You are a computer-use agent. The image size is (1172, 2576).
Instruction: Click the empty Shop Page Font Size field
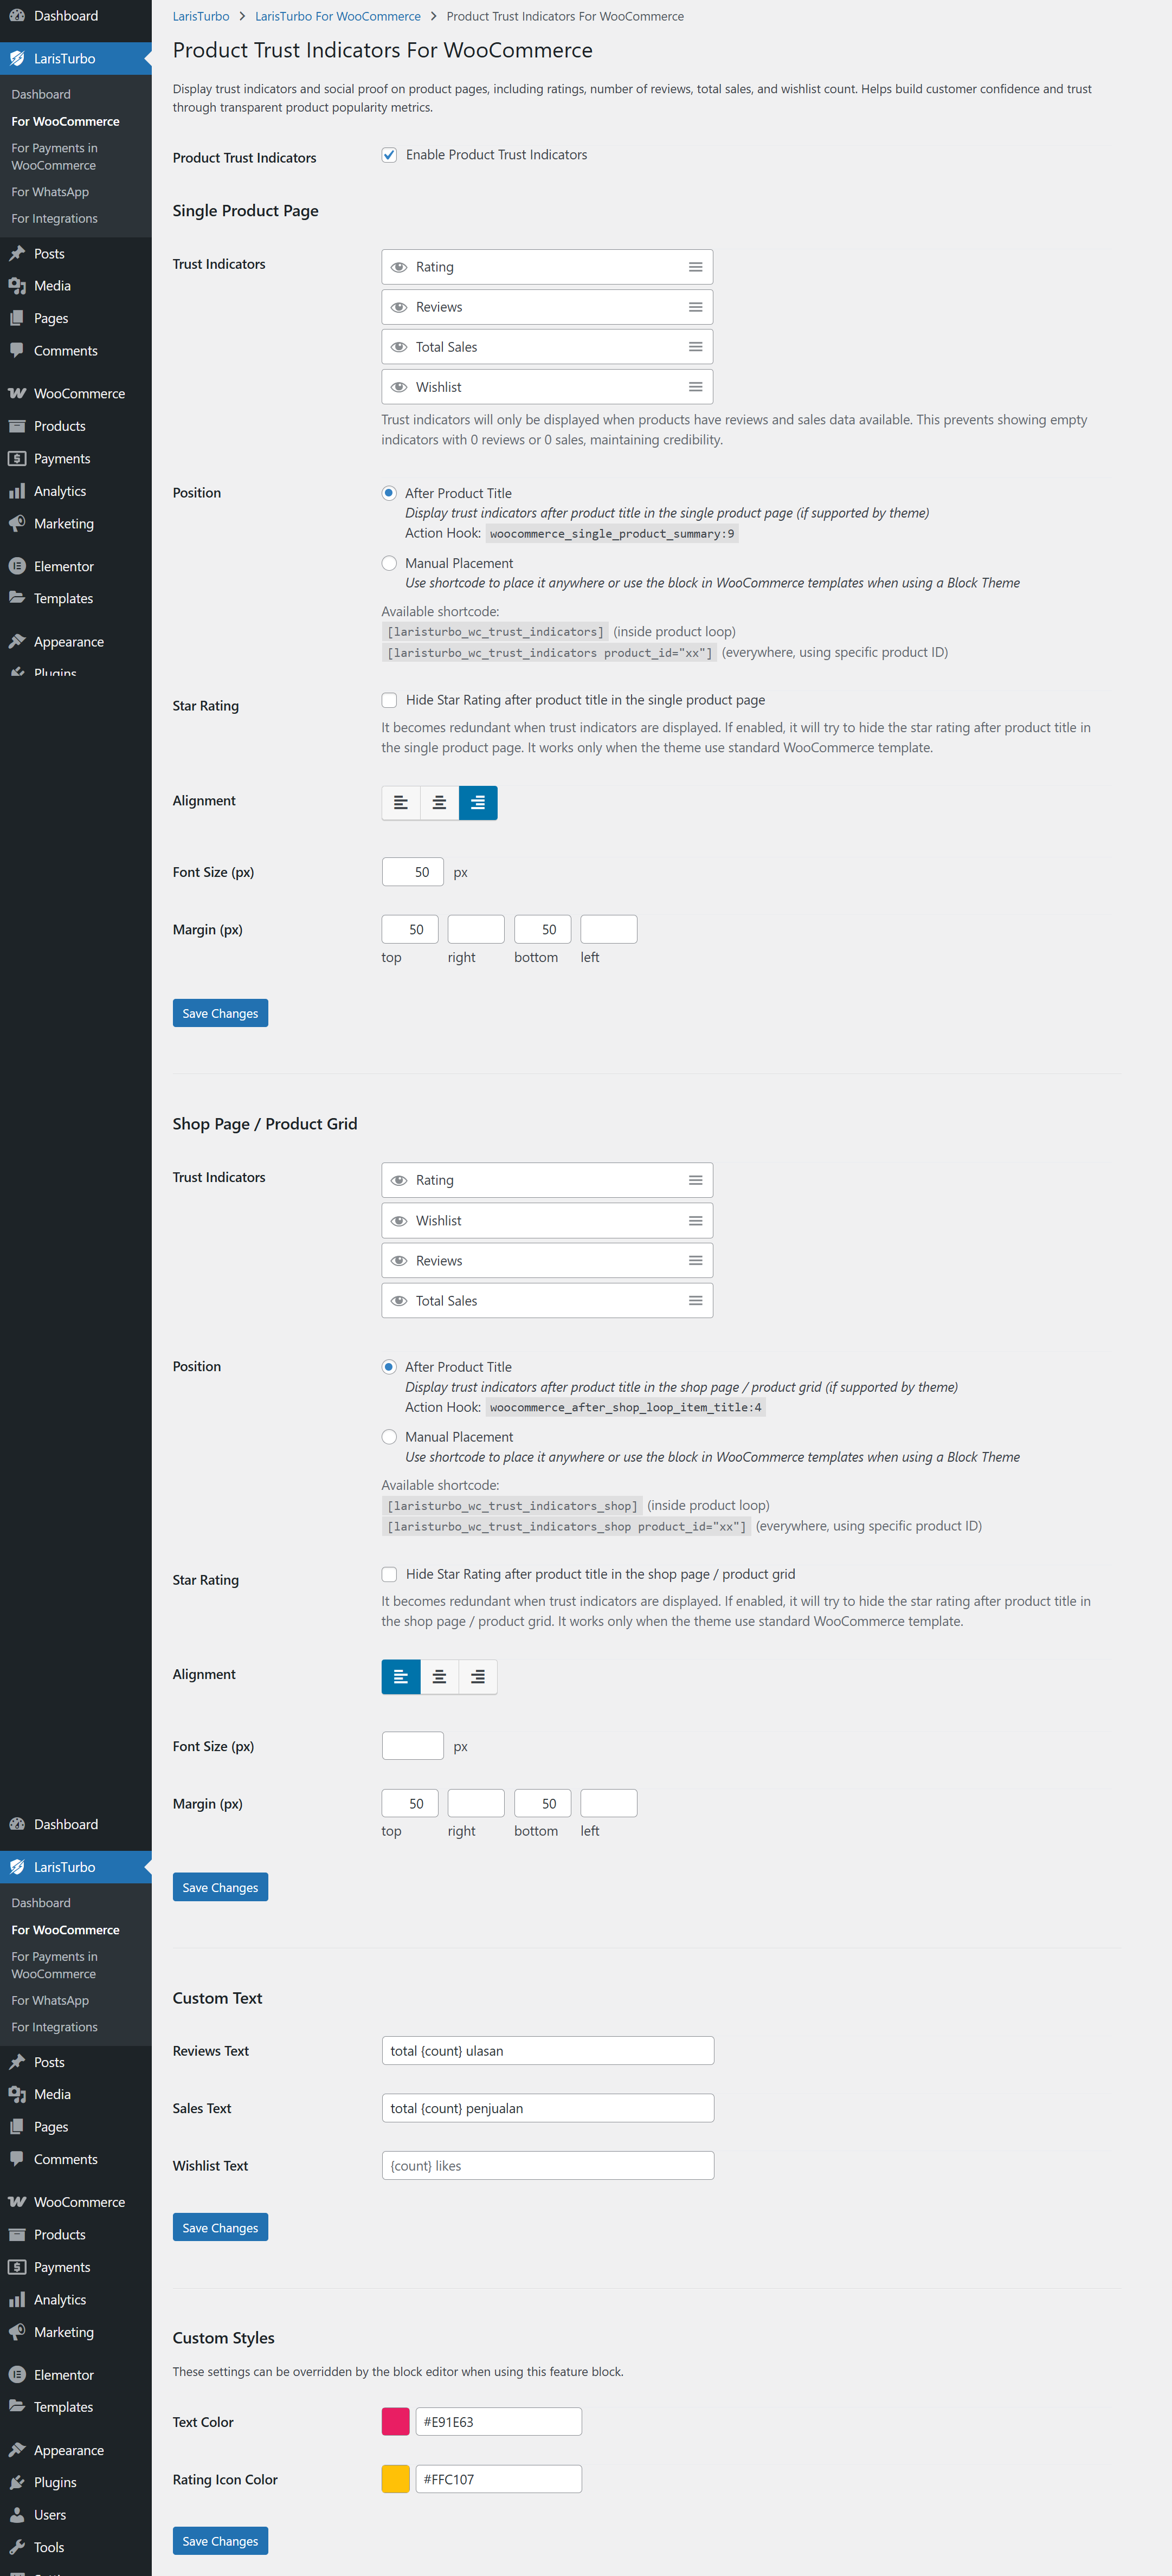click(x=413, y=1746)
